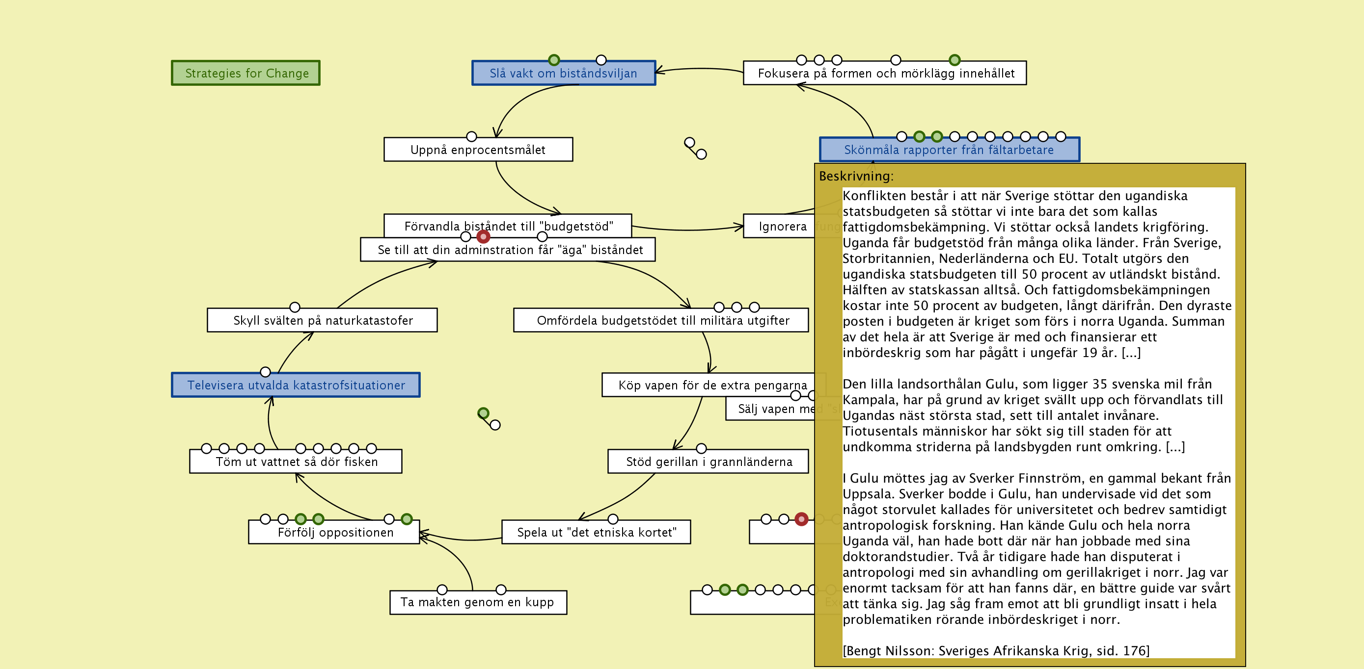1364x669 pixels.
Task: Click the marker on "Spela ut det etniska kortet"
Action: coord(613,519)
